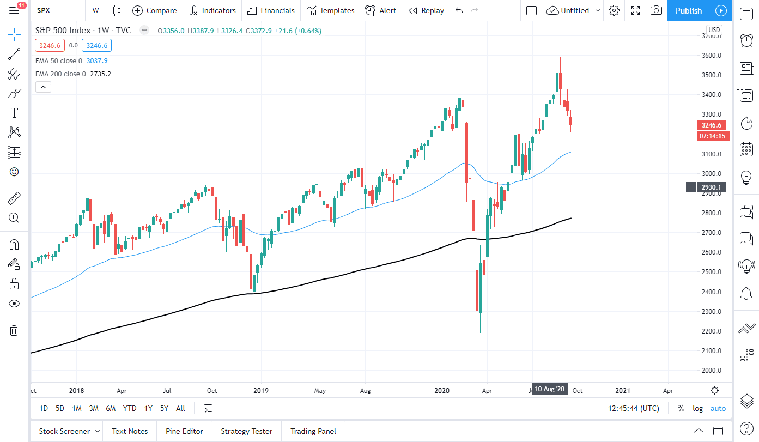Collapse the indicators legend caret

click(43, 87)
